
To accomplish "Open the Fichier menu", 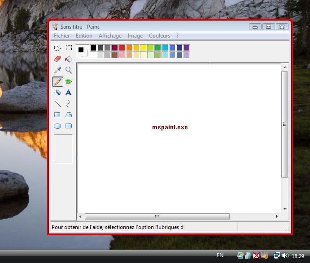I will [61, 36].
